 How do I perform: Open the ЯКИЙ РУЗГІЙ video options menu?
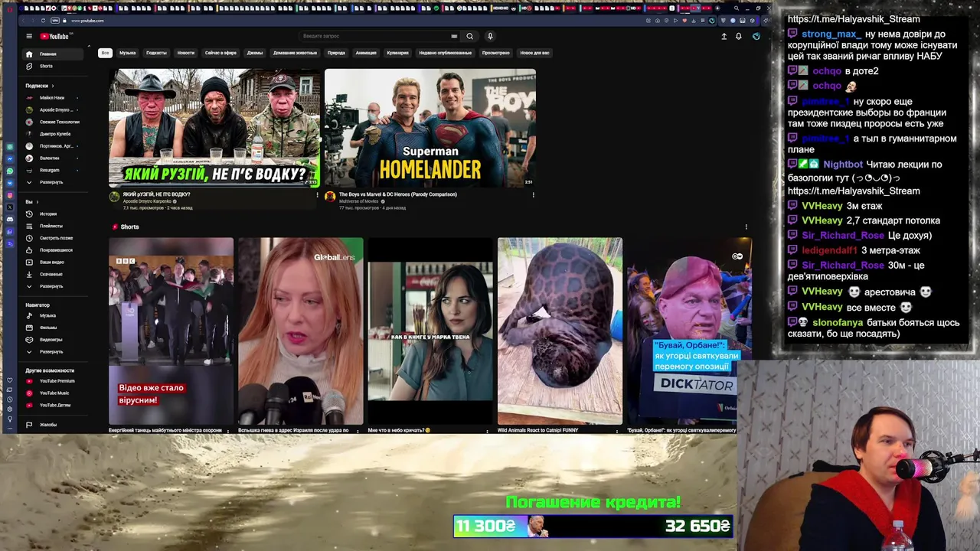tap(317, 195)
